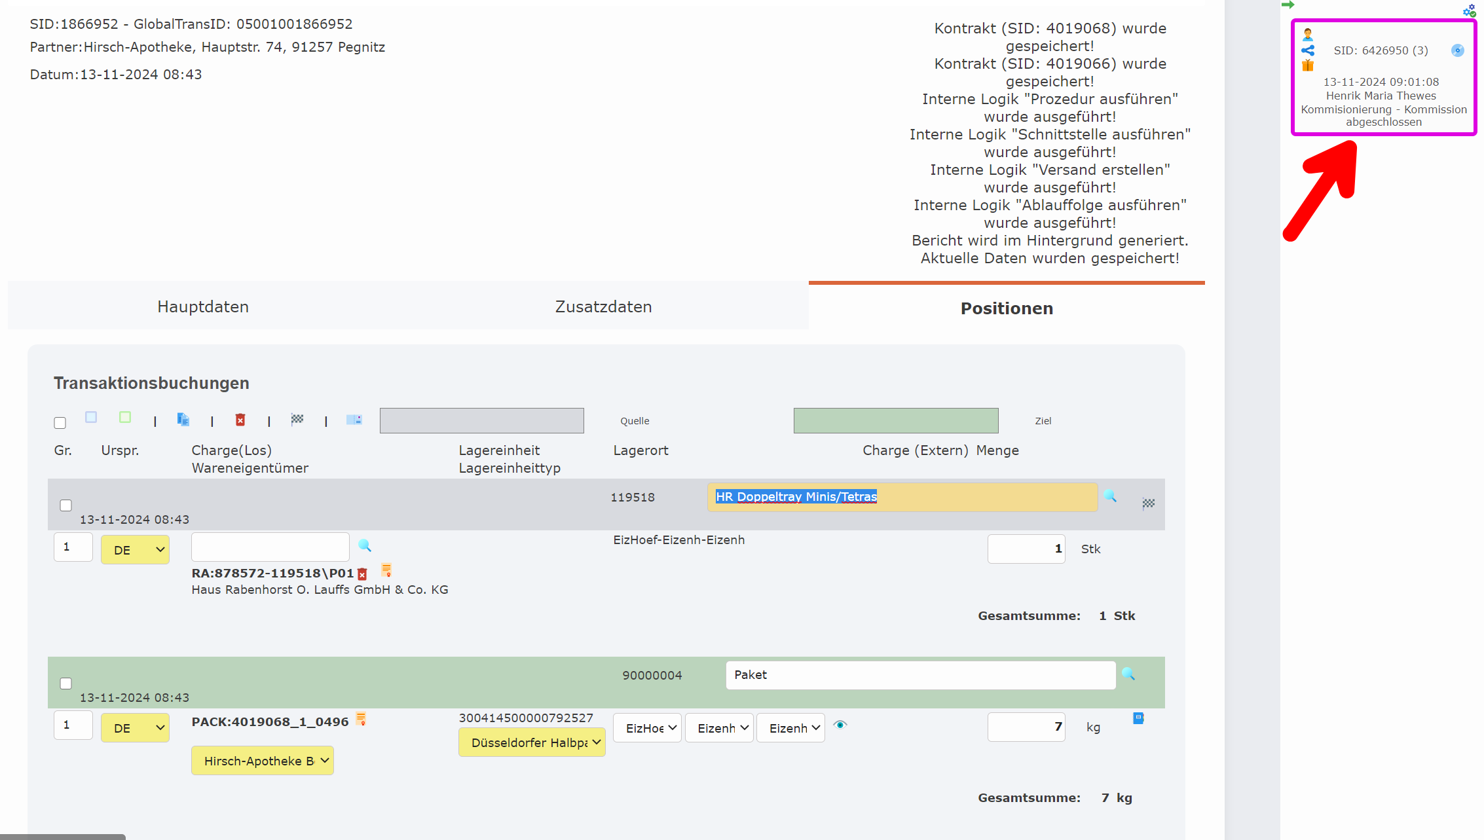Viewport: 1484px width, 840px height.
Task: Click the blue disc icon beside SID 6426950
Action: point(1457,50)
